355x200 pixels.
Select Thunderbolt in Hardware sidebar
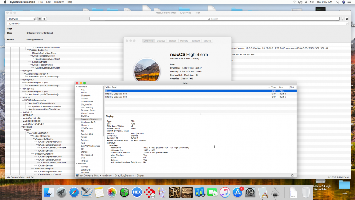pyautogui.click(x=87, y=155)
